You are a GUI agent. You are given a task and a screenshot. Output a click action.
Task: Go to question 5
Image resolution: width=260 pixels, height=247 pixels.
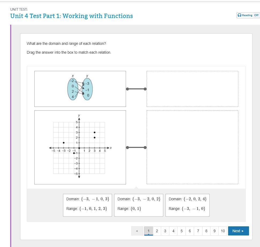click(x=181, y=231)
